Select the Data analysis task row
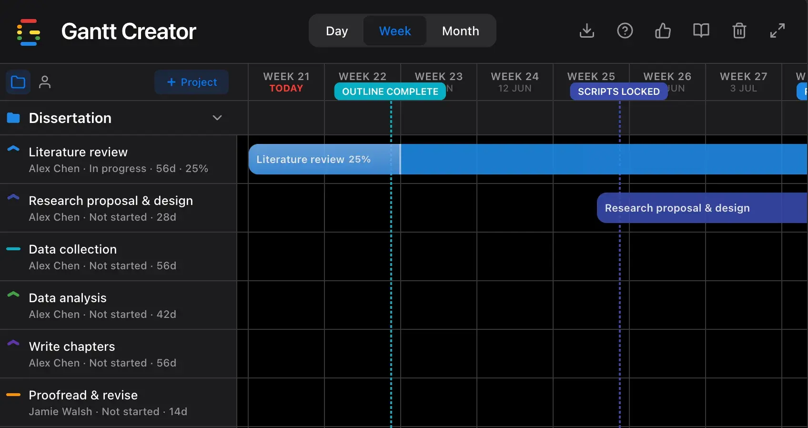Screen dimensions: 808x428 click(118, 306)
